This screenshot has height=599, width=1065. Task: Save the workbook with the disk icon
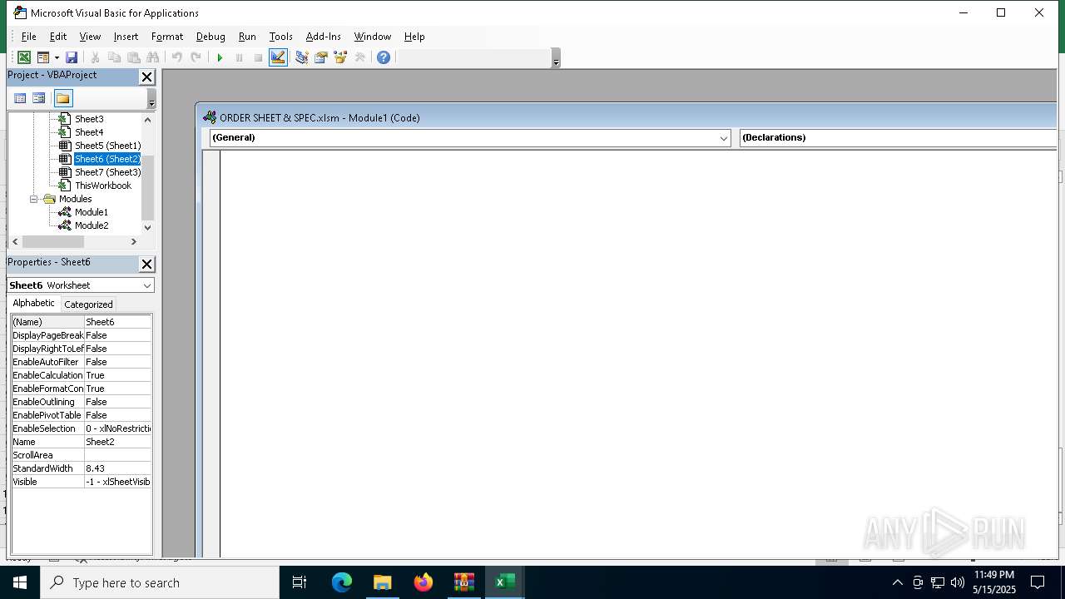pyautogui.click(x=72, y=57)
